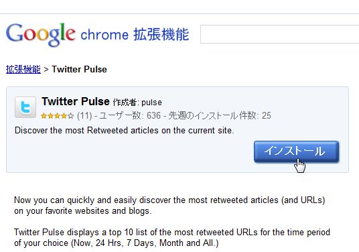The image size is (359, 252).
Task: Click the third gold rating star
Action: (x=57, y=116)
